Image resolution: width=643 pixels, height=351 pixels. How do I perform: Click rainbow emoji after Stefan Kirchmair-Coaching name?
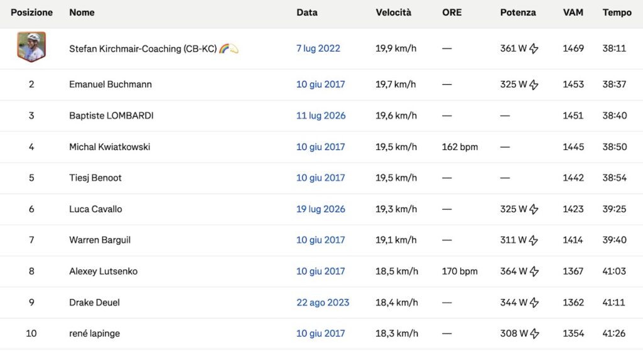pos(224,49)
